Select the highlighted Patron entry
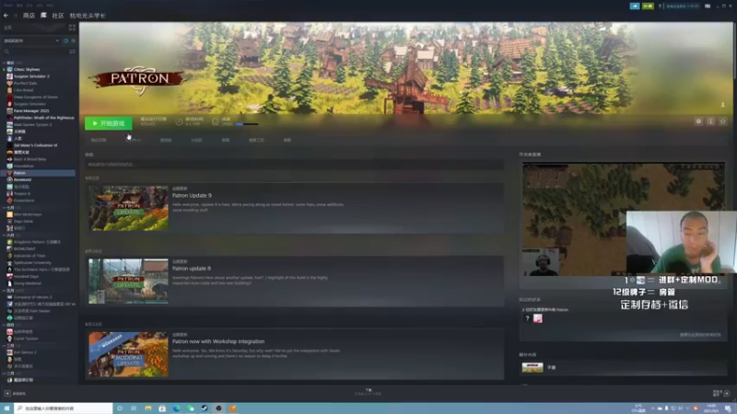Screen dimensions: 737x414 (x=40, y=173)
